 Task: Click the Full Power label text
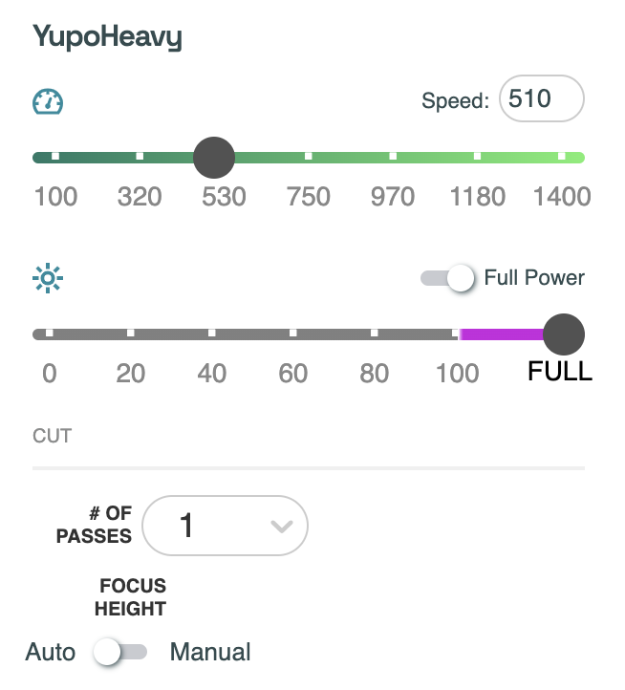(534, 278)
